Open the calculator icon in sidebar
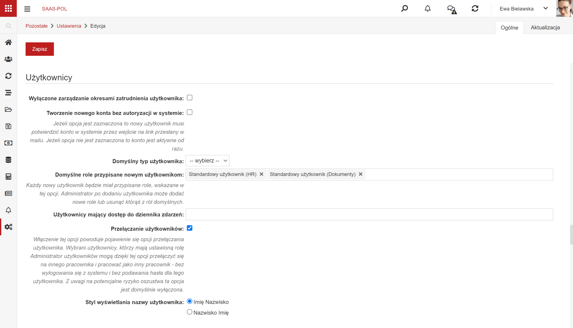Screen dimensions: 573x328 8,177
